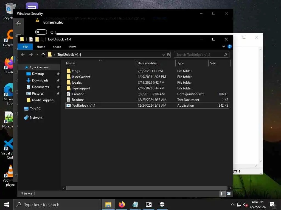Select the Readme text document icon
Viewport: 281px width, 210px height.
click(x=68, y=100)
